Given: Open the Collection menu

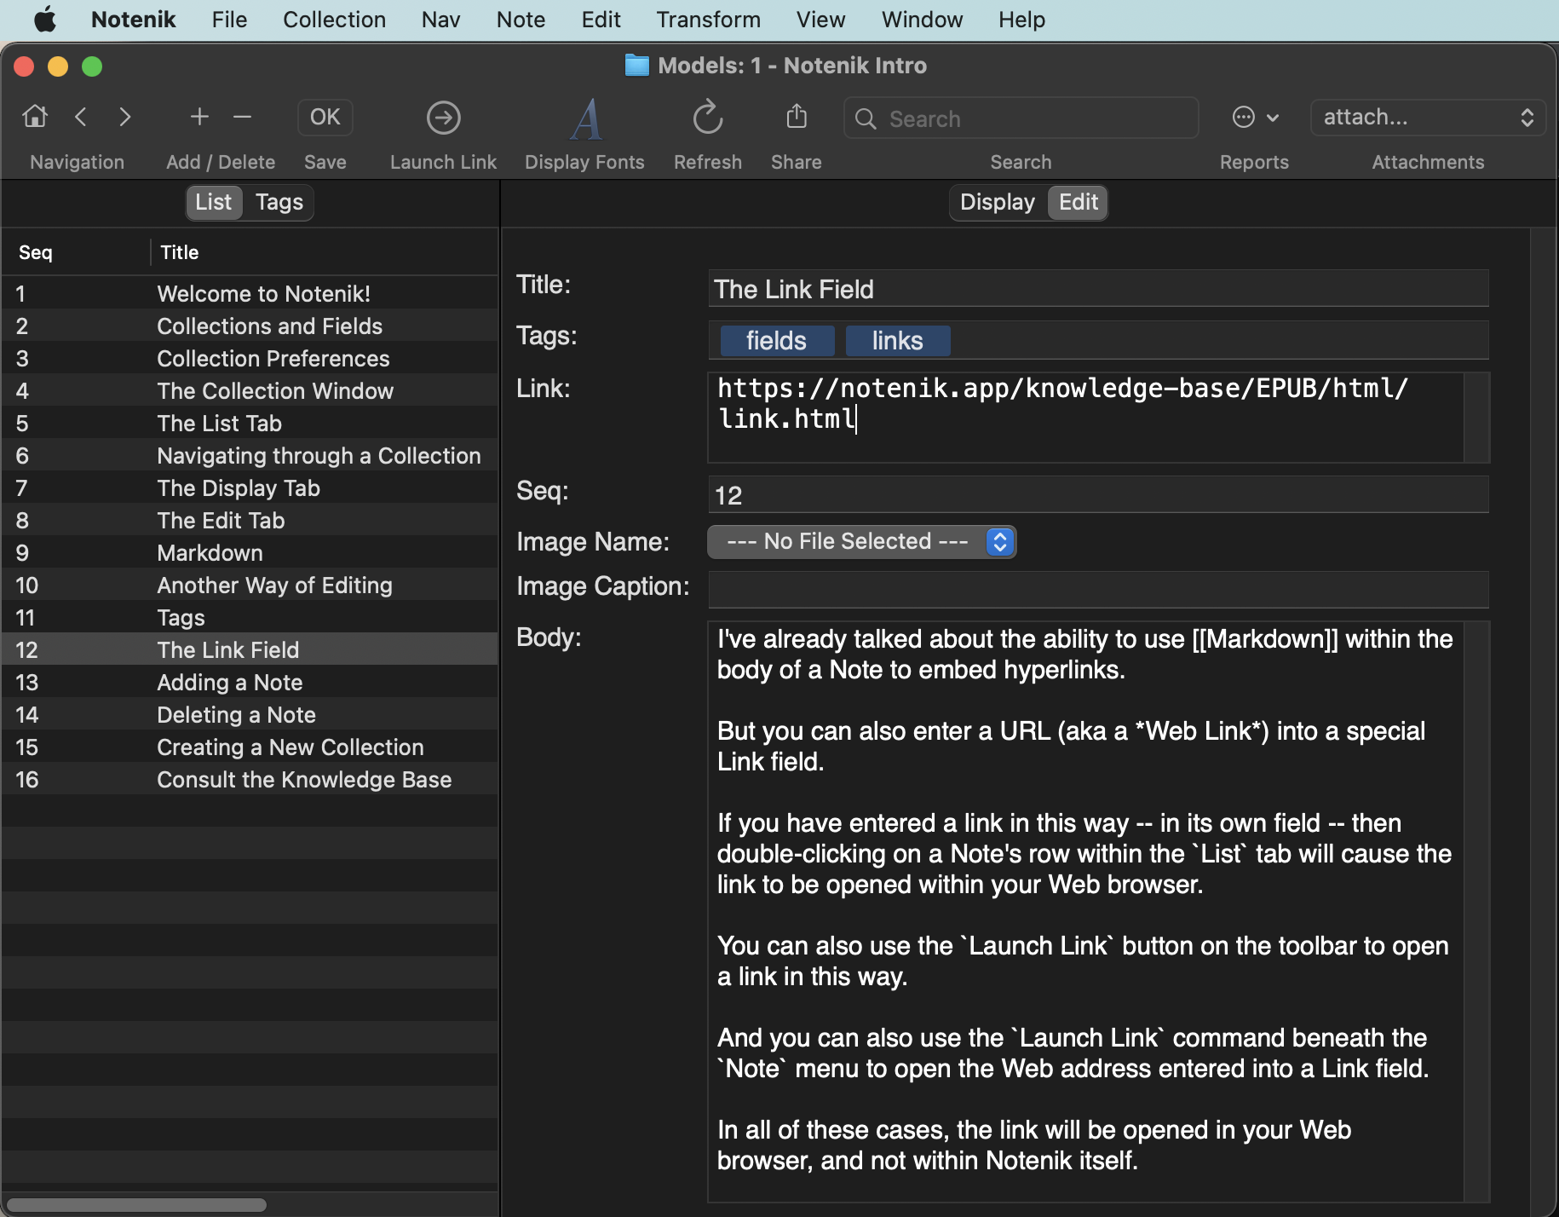Looking at the screenshot, I should pos(334,20).
